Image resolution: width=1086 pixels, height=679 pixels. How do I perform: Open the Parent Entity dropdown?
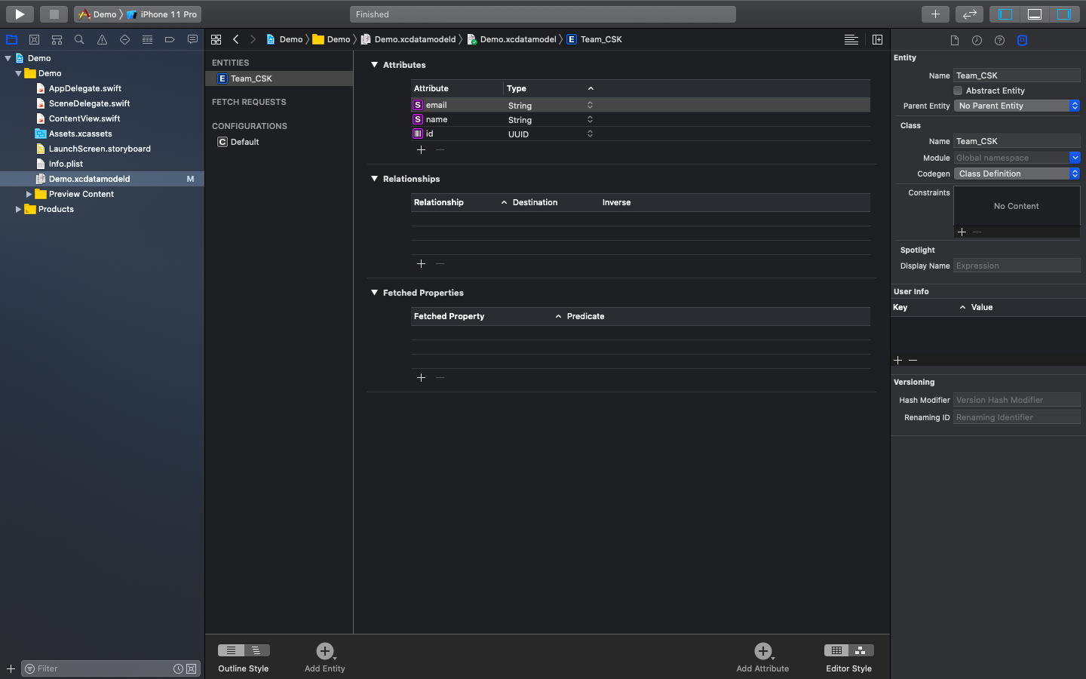(x=1017, y=106)
